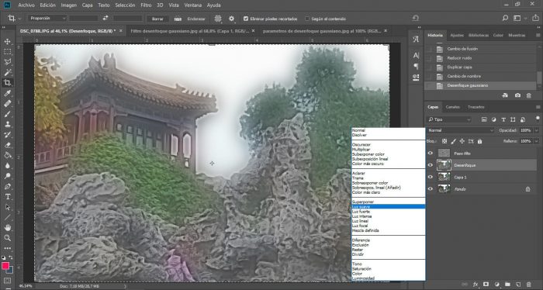The height and width of the screenshot is (290, 543).
Task: Delete layer with the trash icon
Action: pos(529,285)
